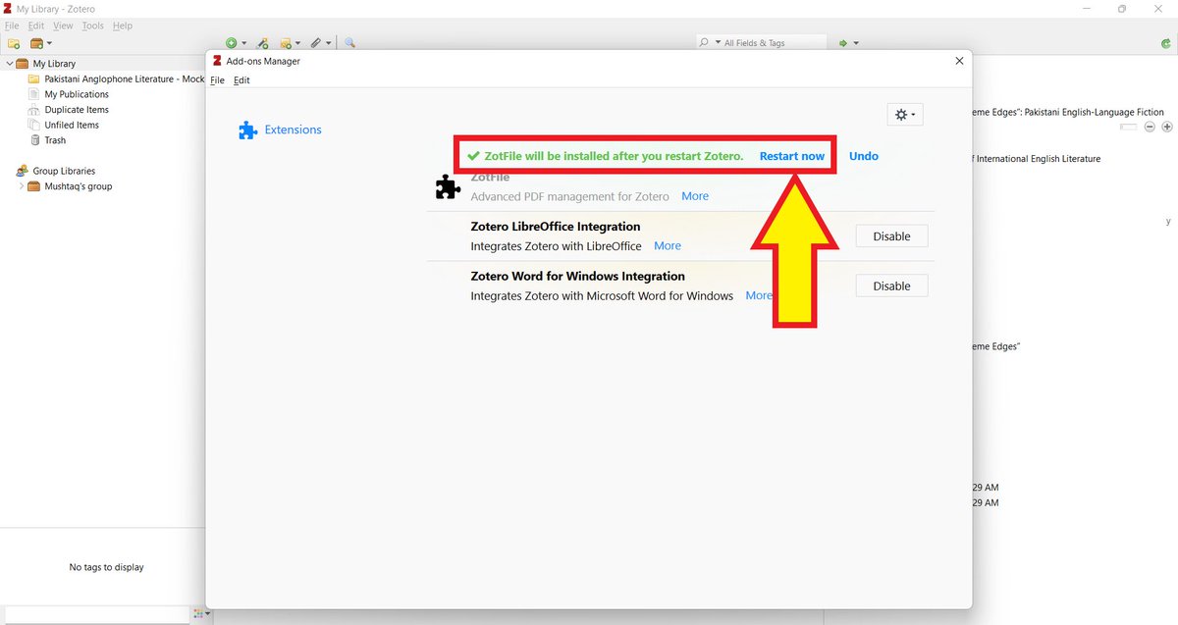This screenshot has width=1178, height=625.
Task: Click 'International English Literature' text in right pane
Action: pos(1037,159)
